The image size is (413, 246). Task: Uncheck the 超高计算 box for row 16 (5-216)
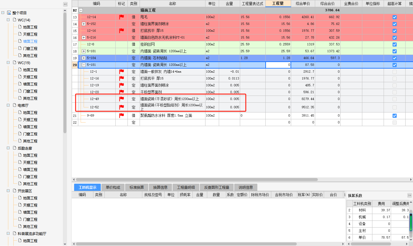point(394,38)
